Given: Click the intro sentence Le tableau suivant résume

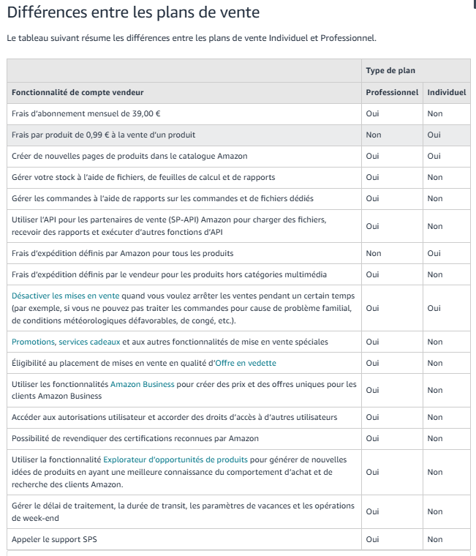Looking at the screenshot, I should (192, 38).
